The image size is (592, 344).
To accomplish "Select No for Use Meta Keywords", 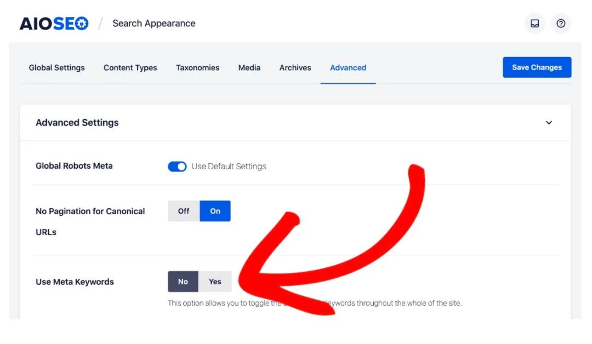I will (183, 282).
